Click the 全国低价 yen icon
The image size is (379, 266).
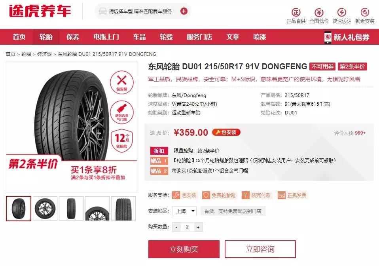pyautogui.click(x=319, y=12)
